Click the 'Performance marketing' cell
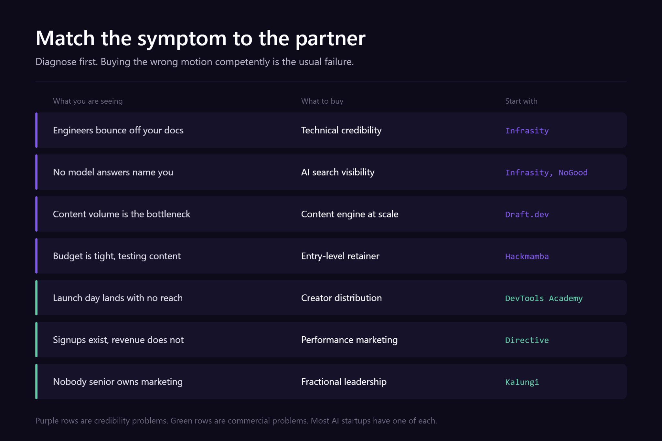Viewport: 662px width, 441px height. 349,340
